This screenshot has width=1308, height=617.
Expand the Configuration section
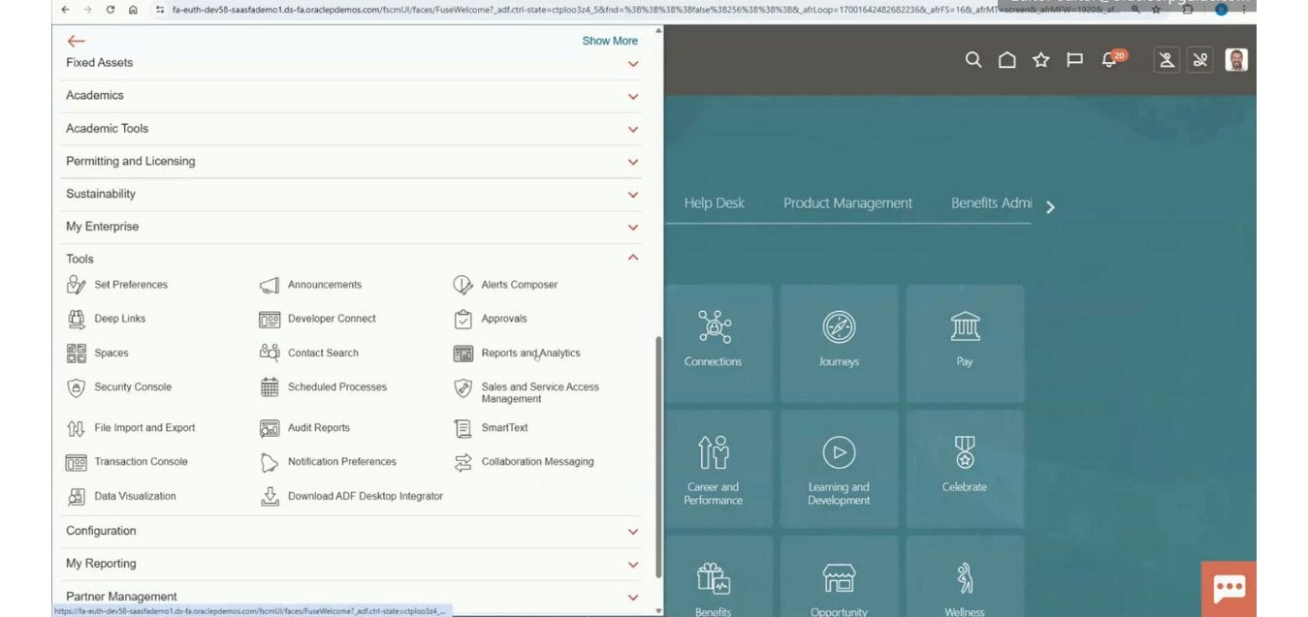(632, 531)
